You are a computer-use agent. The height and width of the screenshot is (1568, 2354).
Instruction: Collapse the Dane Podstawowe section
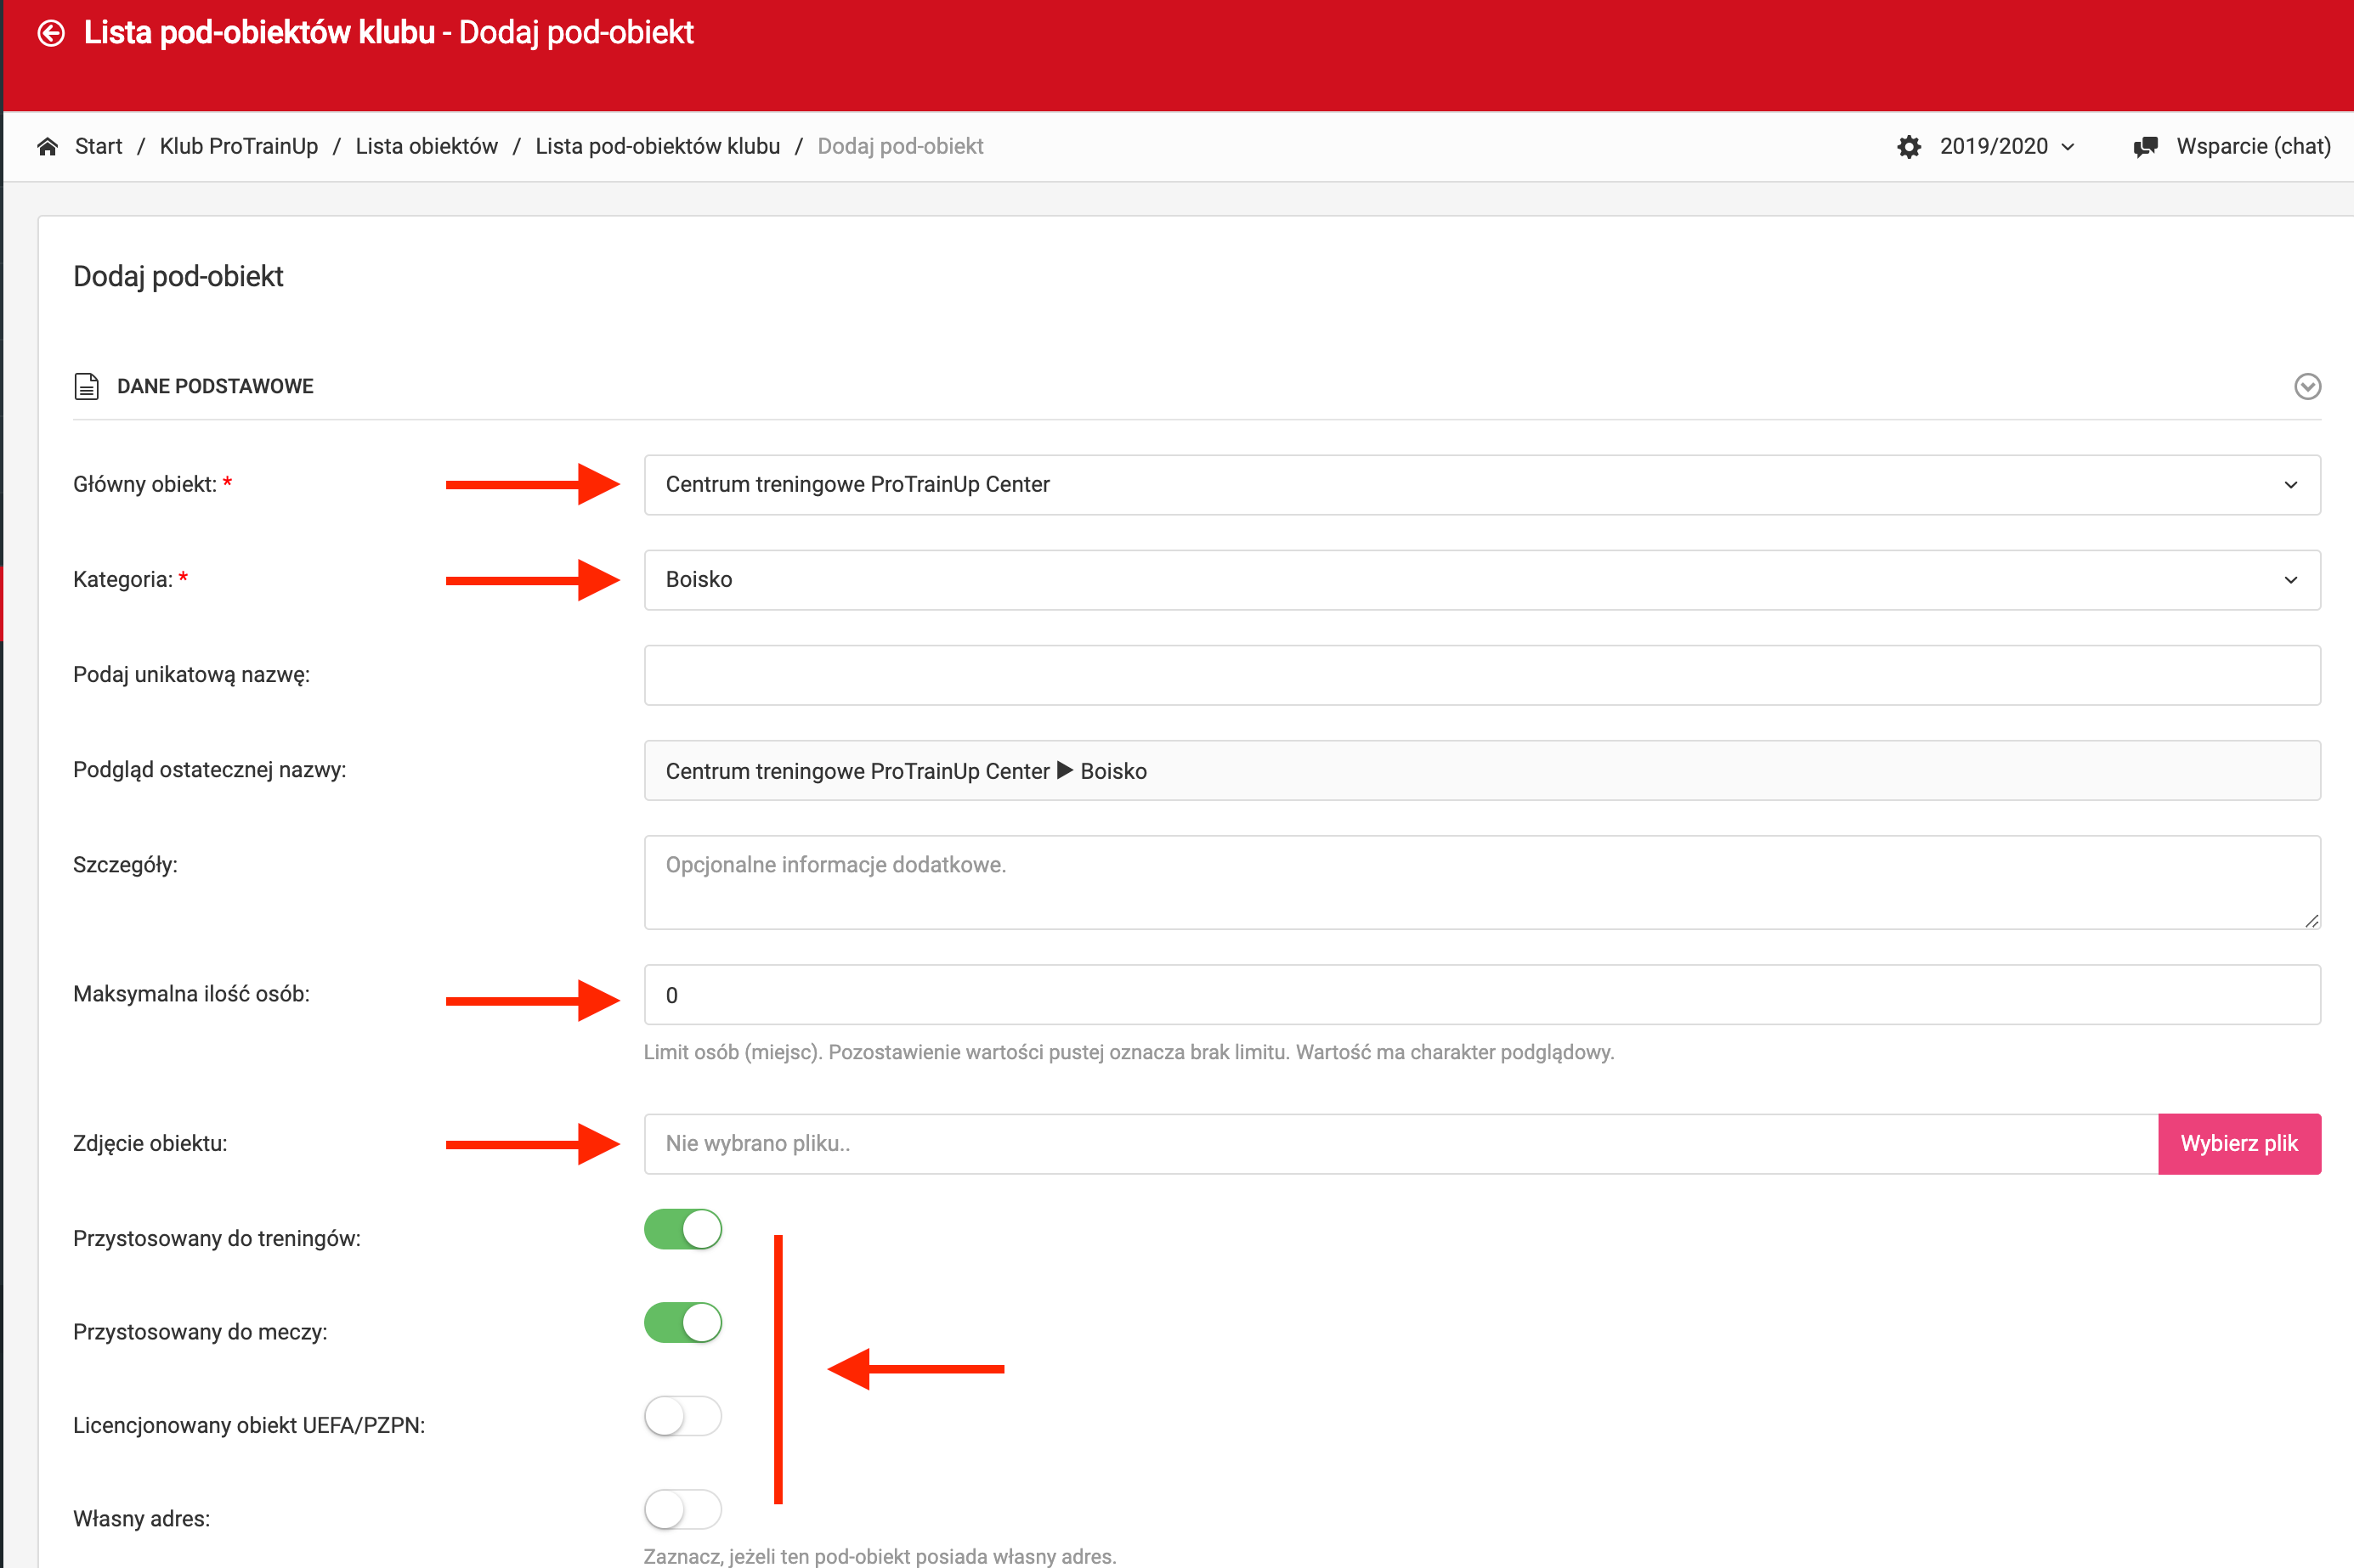[2306, 386]
